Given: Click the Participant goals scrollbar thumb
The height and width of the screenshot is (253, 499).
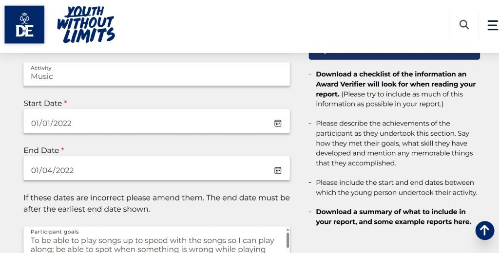Looking at the screenshot, I should coord(288,240).
